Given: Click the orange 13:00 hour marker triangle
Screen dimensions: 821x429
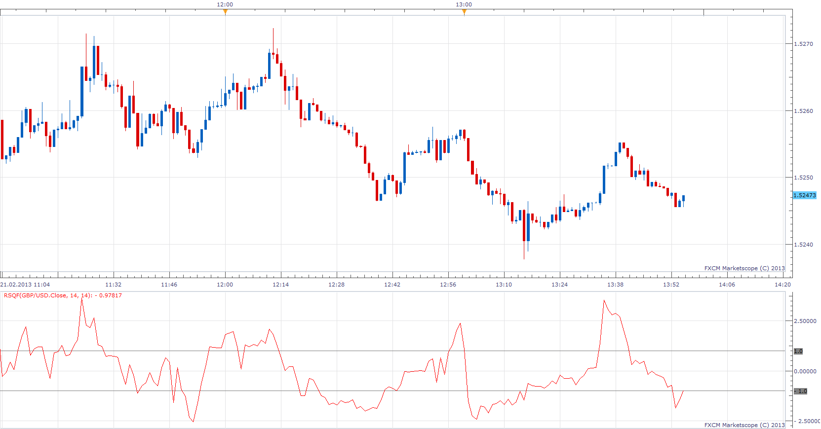Looking at the screenshot, I should pyautogui.click(x=464, y=12).
